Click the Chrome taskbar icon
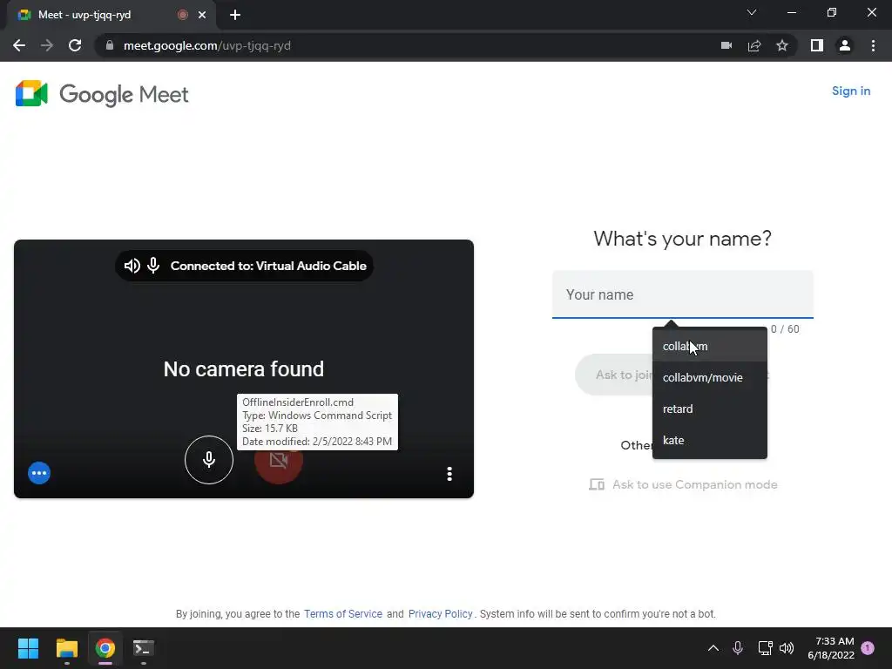 pos(105,648)
